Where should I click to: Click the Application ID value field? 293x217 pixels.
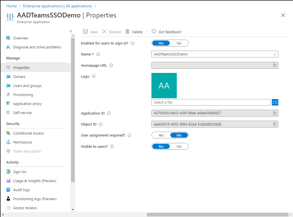(215, 113)
